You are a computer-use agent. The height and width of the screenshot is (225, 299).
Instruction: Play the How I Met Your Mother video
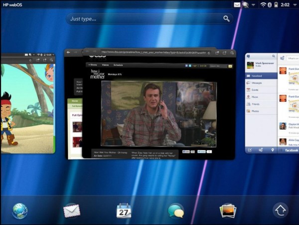(x=159, y=114)
